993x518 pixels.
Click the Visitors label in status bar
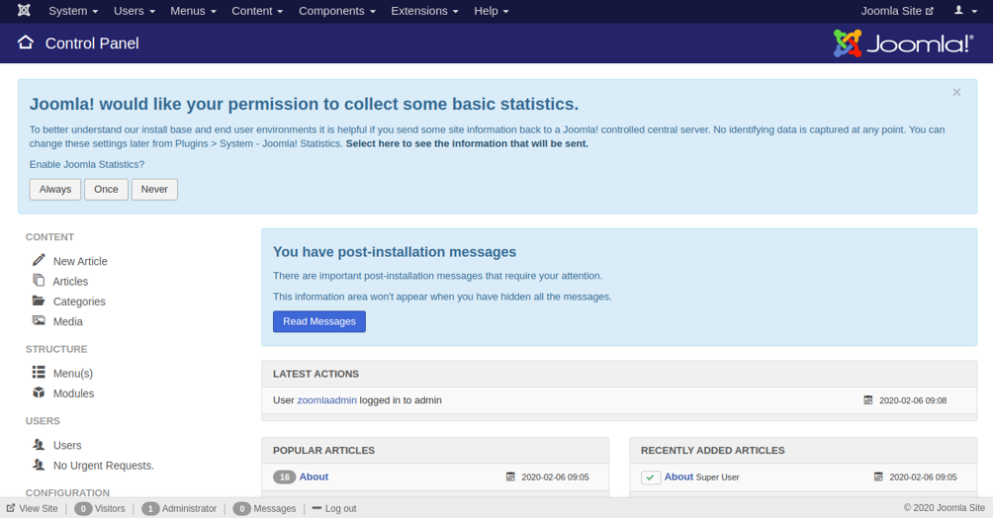pyautogui.click(x=110, y=508)
